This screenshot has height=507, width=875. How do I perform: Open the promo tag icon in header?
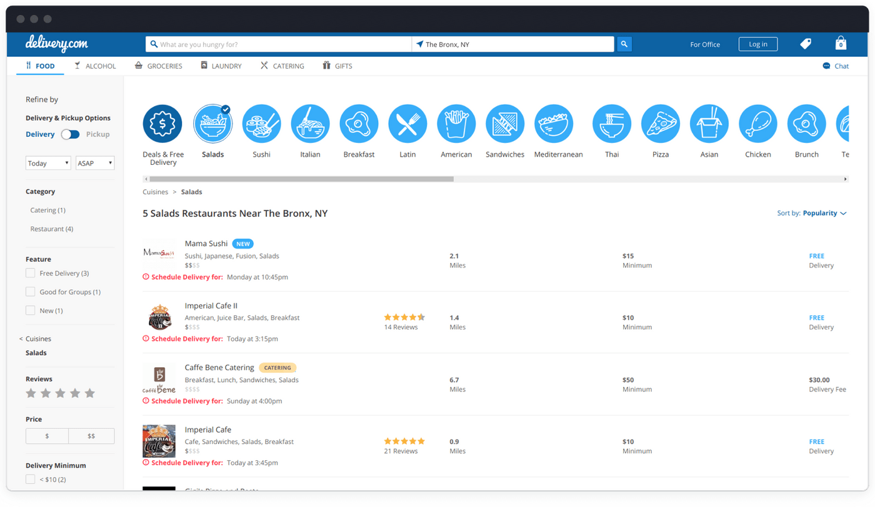pos(806,44)
